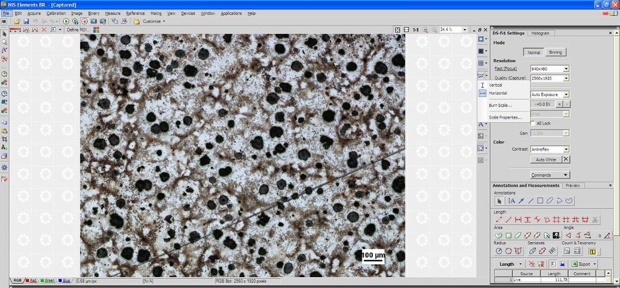
Task: Select the pointer tool under Annotations
Action: [x=499, y=201]
